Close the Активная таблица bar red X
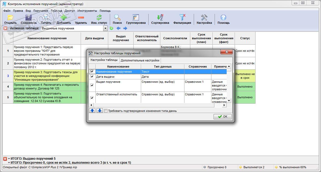This screenshot has height=172, width=321. [x=5, y=28]
